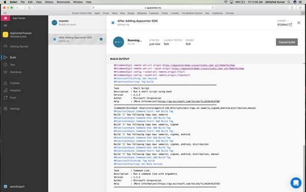Toggle Safari sidebar button
The height and width of the screenshot is (192, 306).
pos(30,8)
